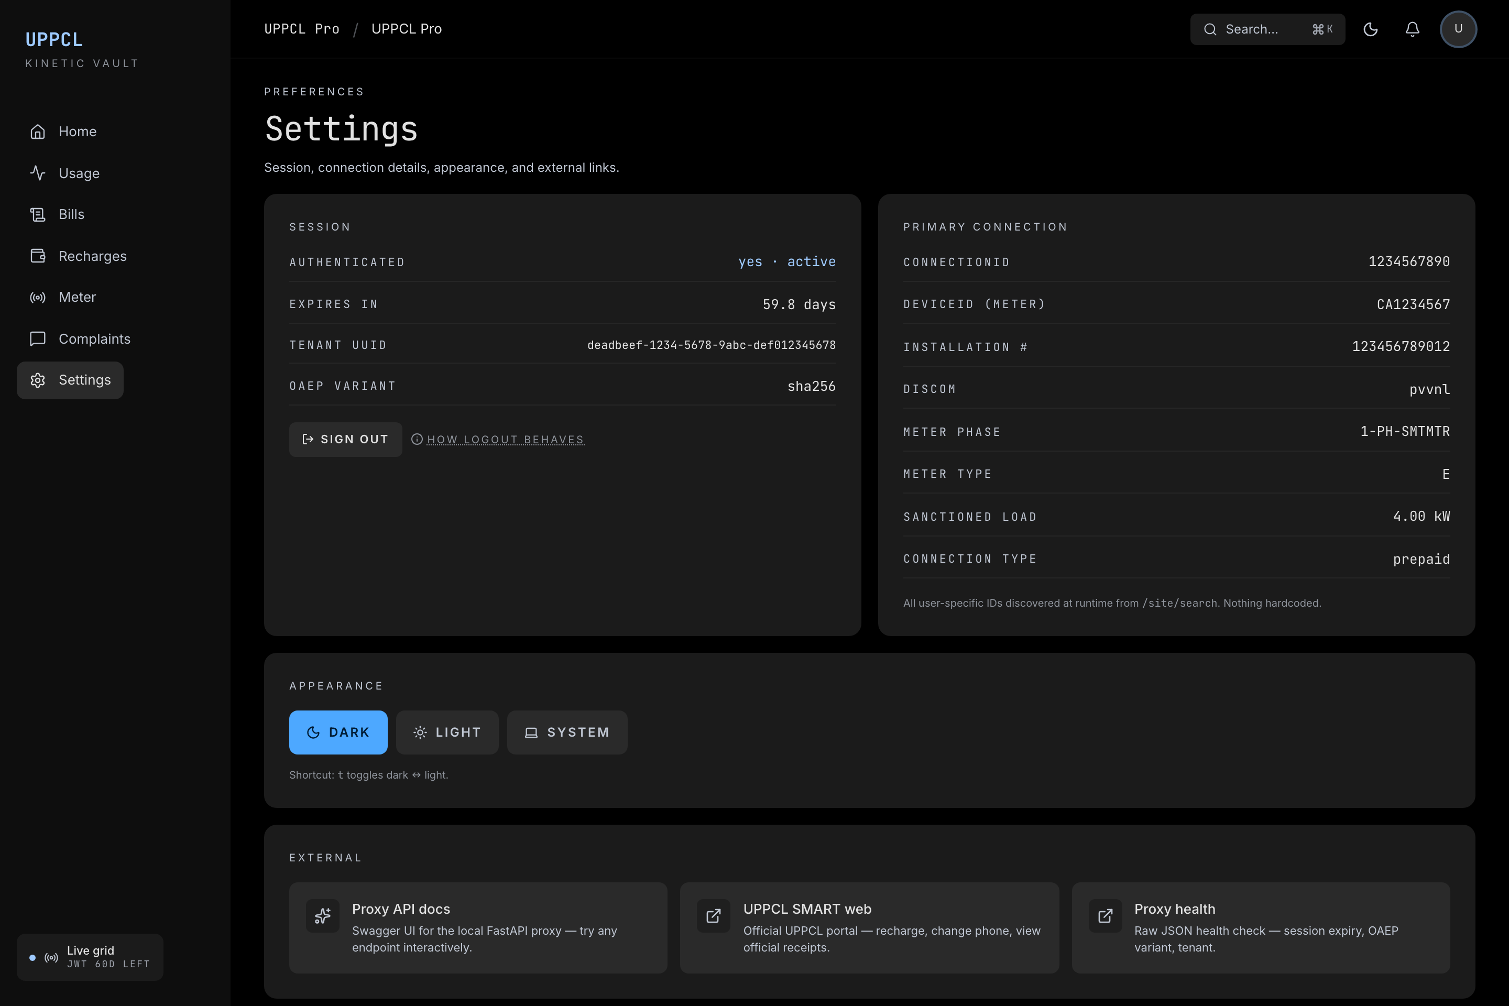Click the sparkle icon on Proxy API docs
Viewport: 1509px width, 1006px height.
pos(323,915)
